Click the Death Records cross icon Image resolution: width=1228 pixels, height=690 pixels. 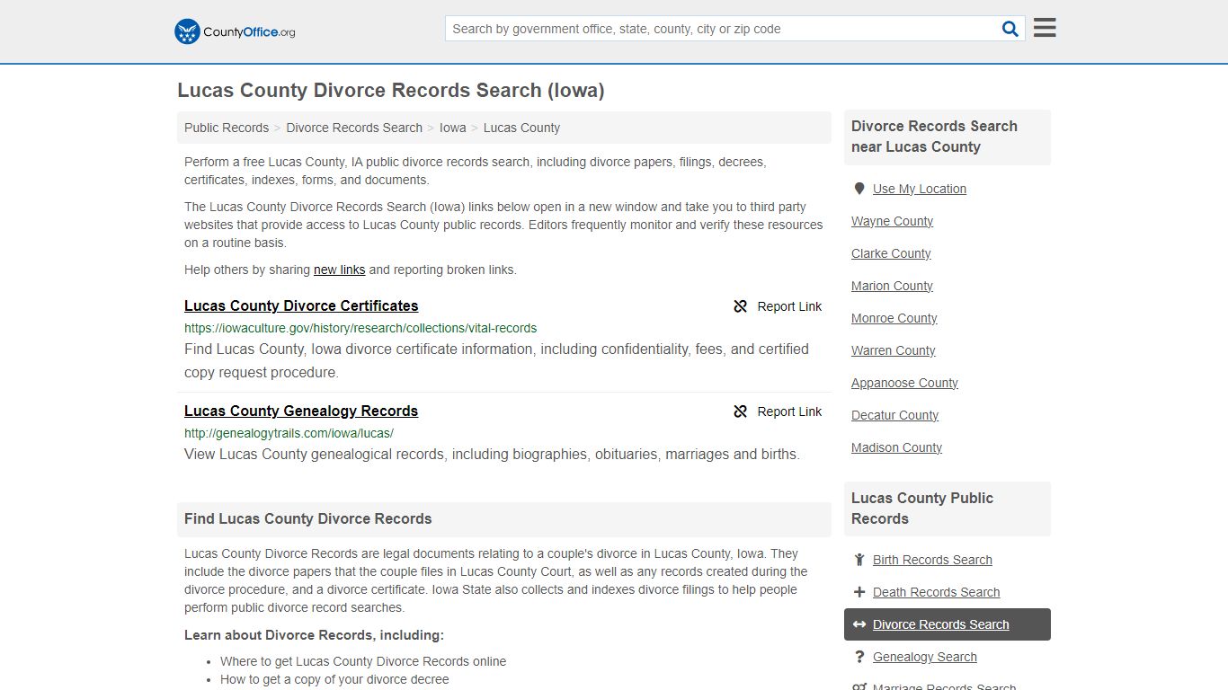click(x=859, y=592)
